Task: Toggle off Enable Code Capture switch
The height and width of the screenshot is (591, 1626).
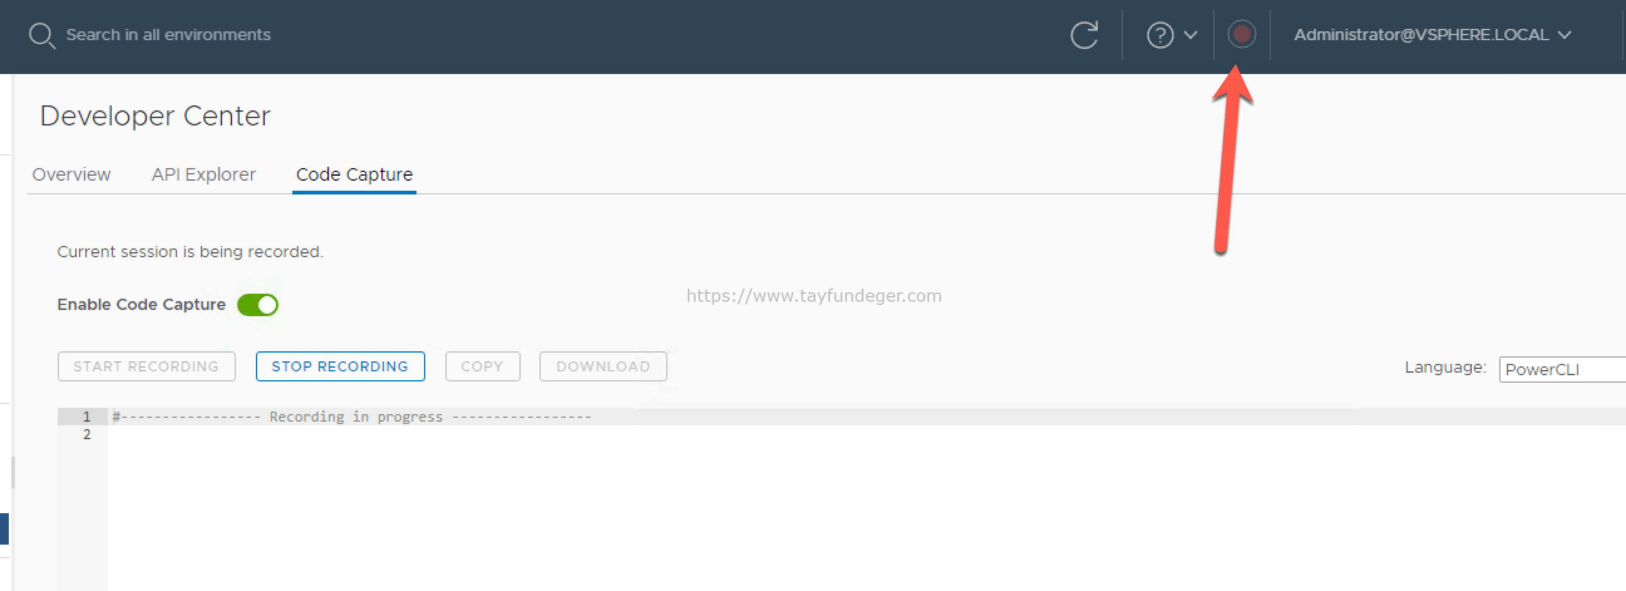Action: tap(258, 305)
